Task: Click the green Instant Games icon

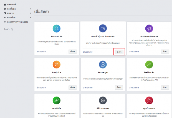Action: pos(57,100)
